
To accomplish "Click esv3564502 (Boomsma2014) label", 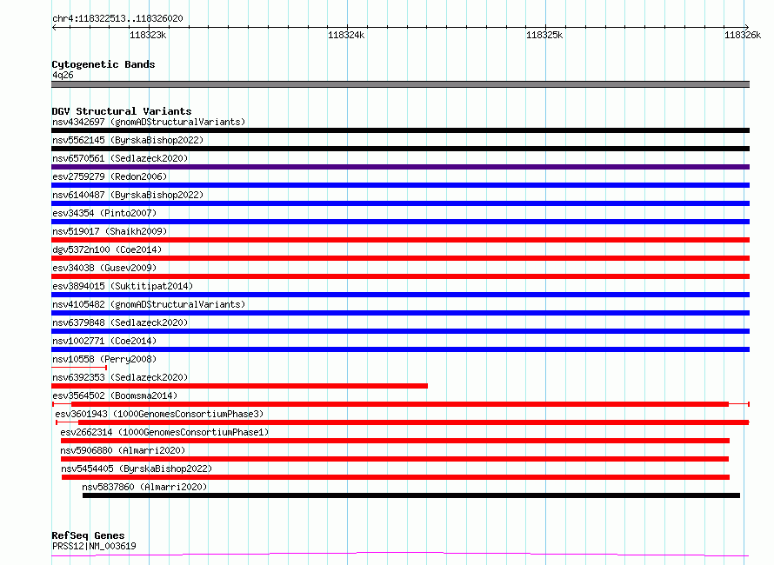I will click(x=115, y=395).
